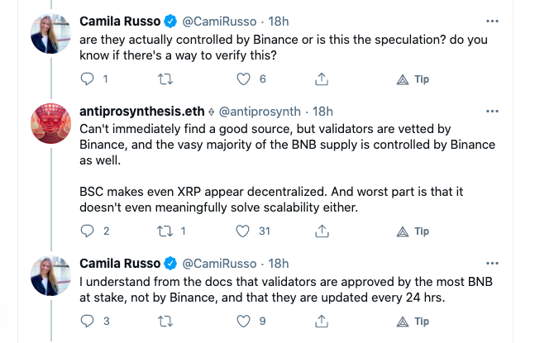Open the @CamiRusso handle in first tweet

[219, 21]
